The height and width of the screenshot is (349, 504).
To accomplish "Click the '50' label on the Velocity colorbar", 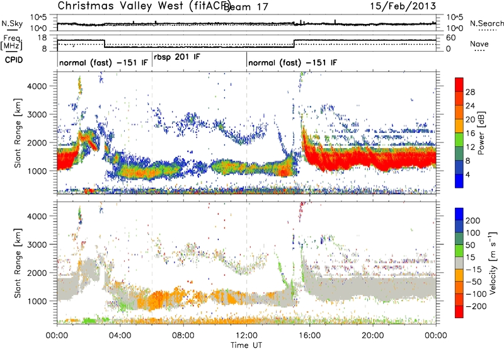I will 470,245.
